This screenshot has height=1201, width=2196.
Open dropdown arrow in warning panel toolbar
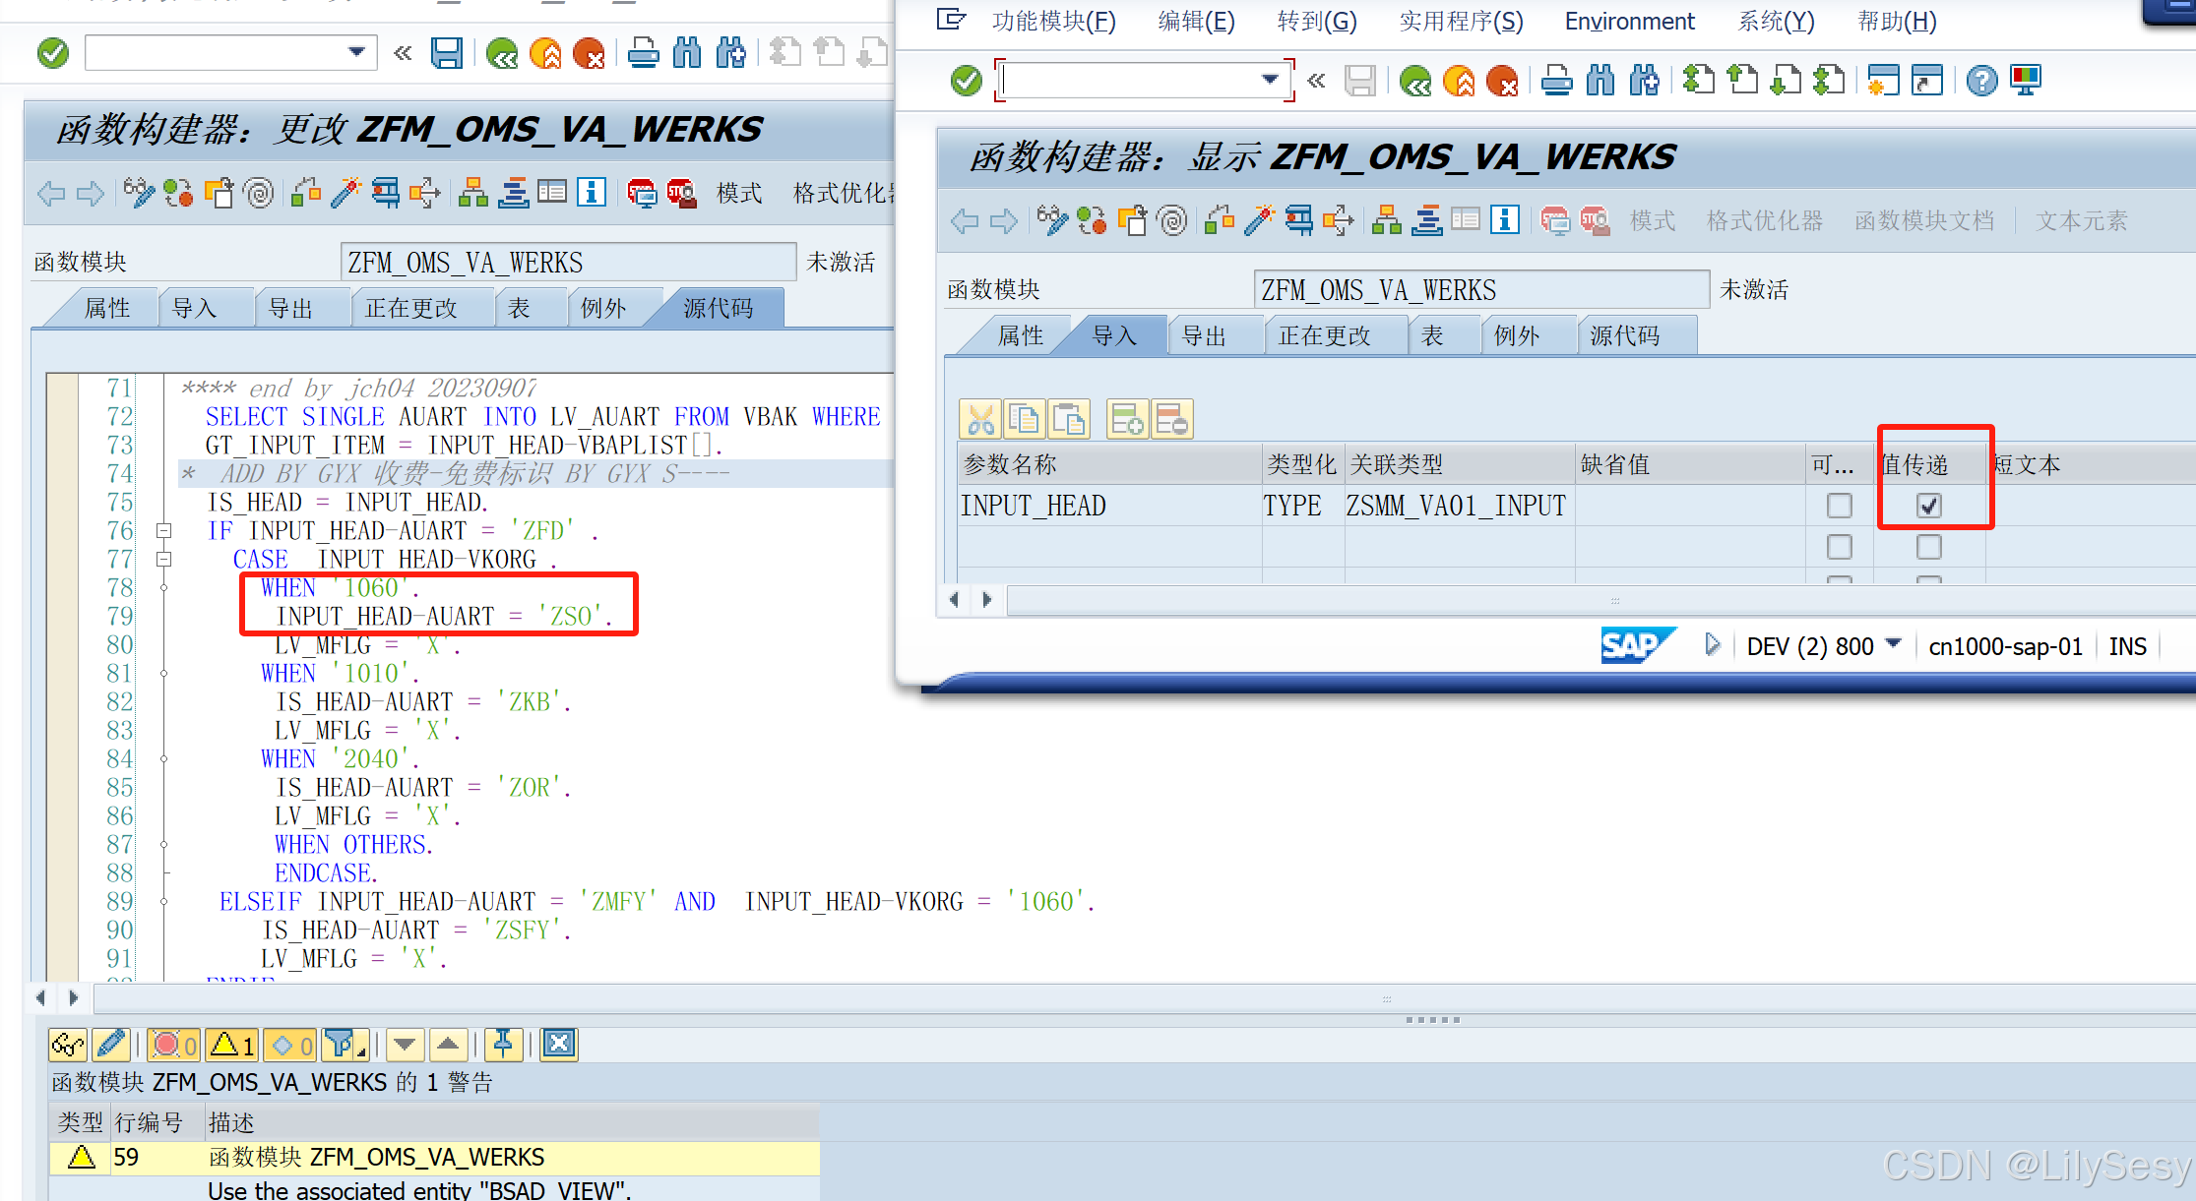[405, 1045]
